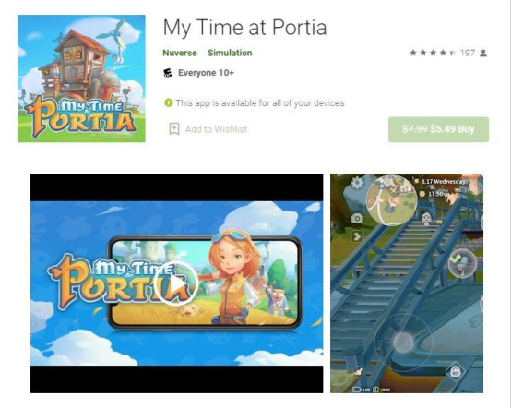The image size is (511, 409).
Task: Play the My Time at Portia trailer video
Action: coord(176,283)
